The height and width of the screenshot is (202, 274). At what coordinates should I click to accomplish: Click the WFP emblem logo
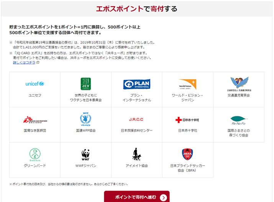(x=85, y=119)
